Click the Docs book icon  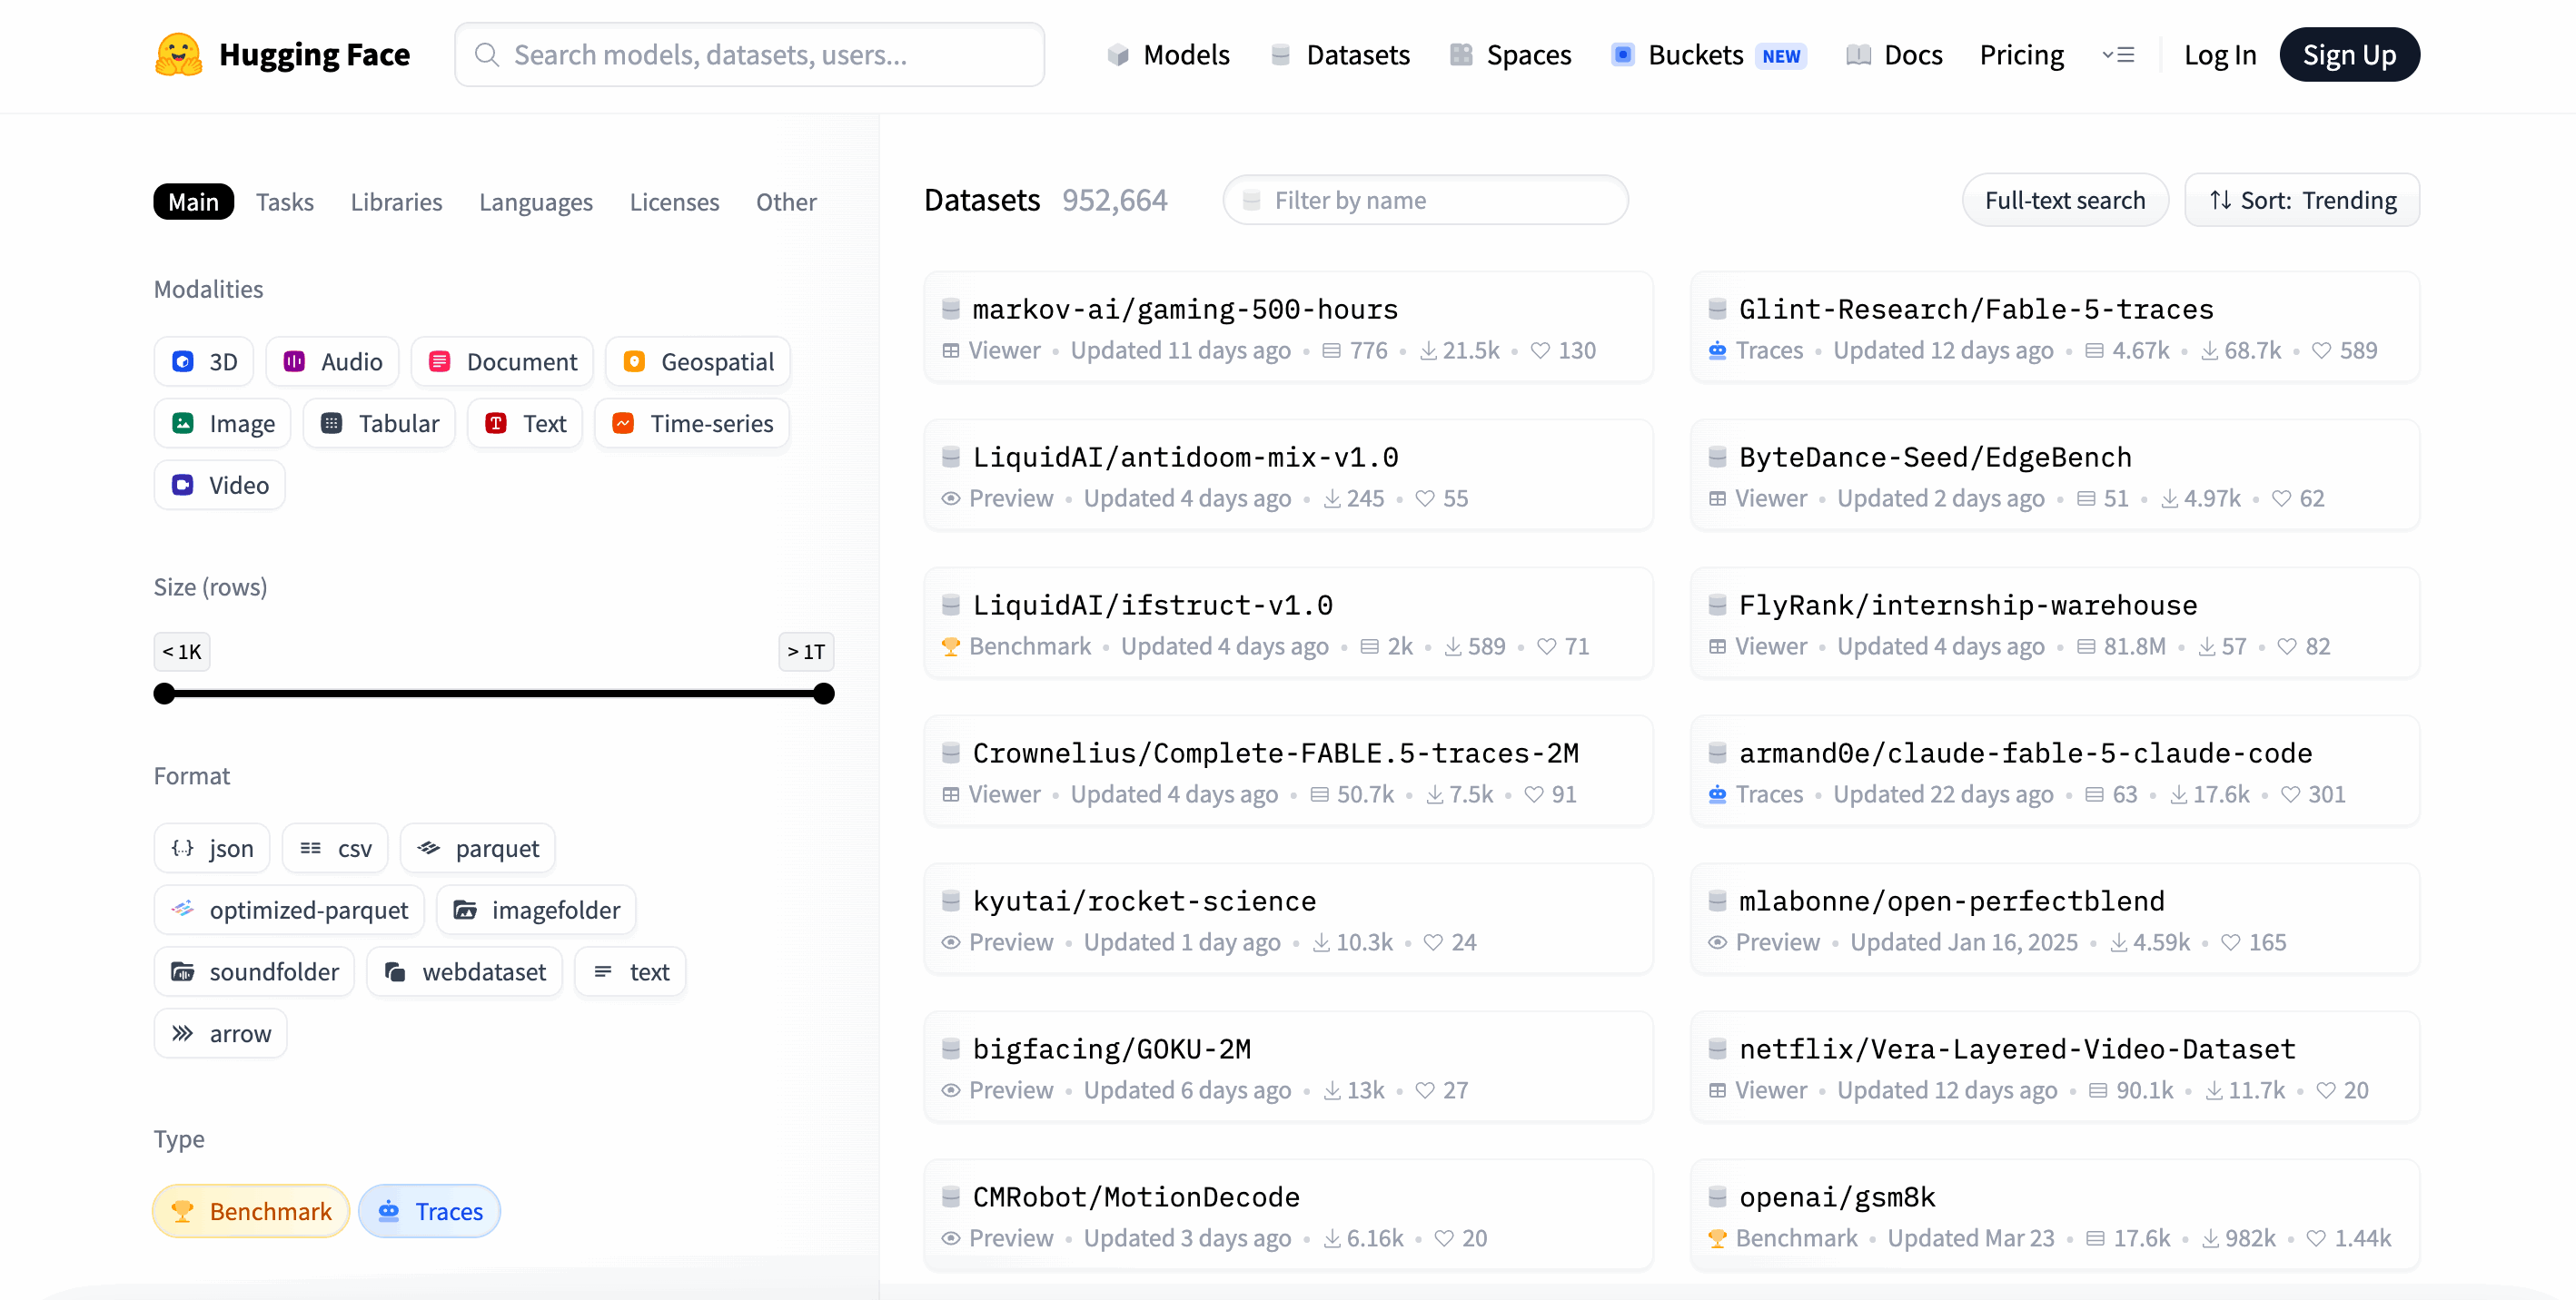[x=1858, y=55]
